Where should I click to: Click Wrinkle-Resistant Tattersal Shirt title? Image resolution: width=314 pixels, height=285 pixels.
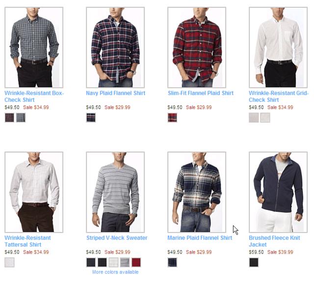pos(27,241)
